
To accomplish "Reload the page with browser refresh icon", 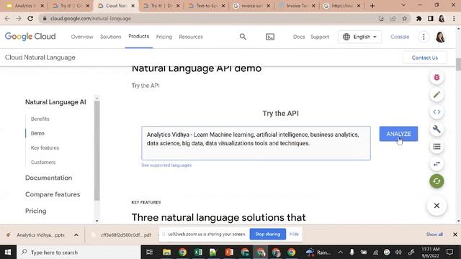I will point(30,18).
